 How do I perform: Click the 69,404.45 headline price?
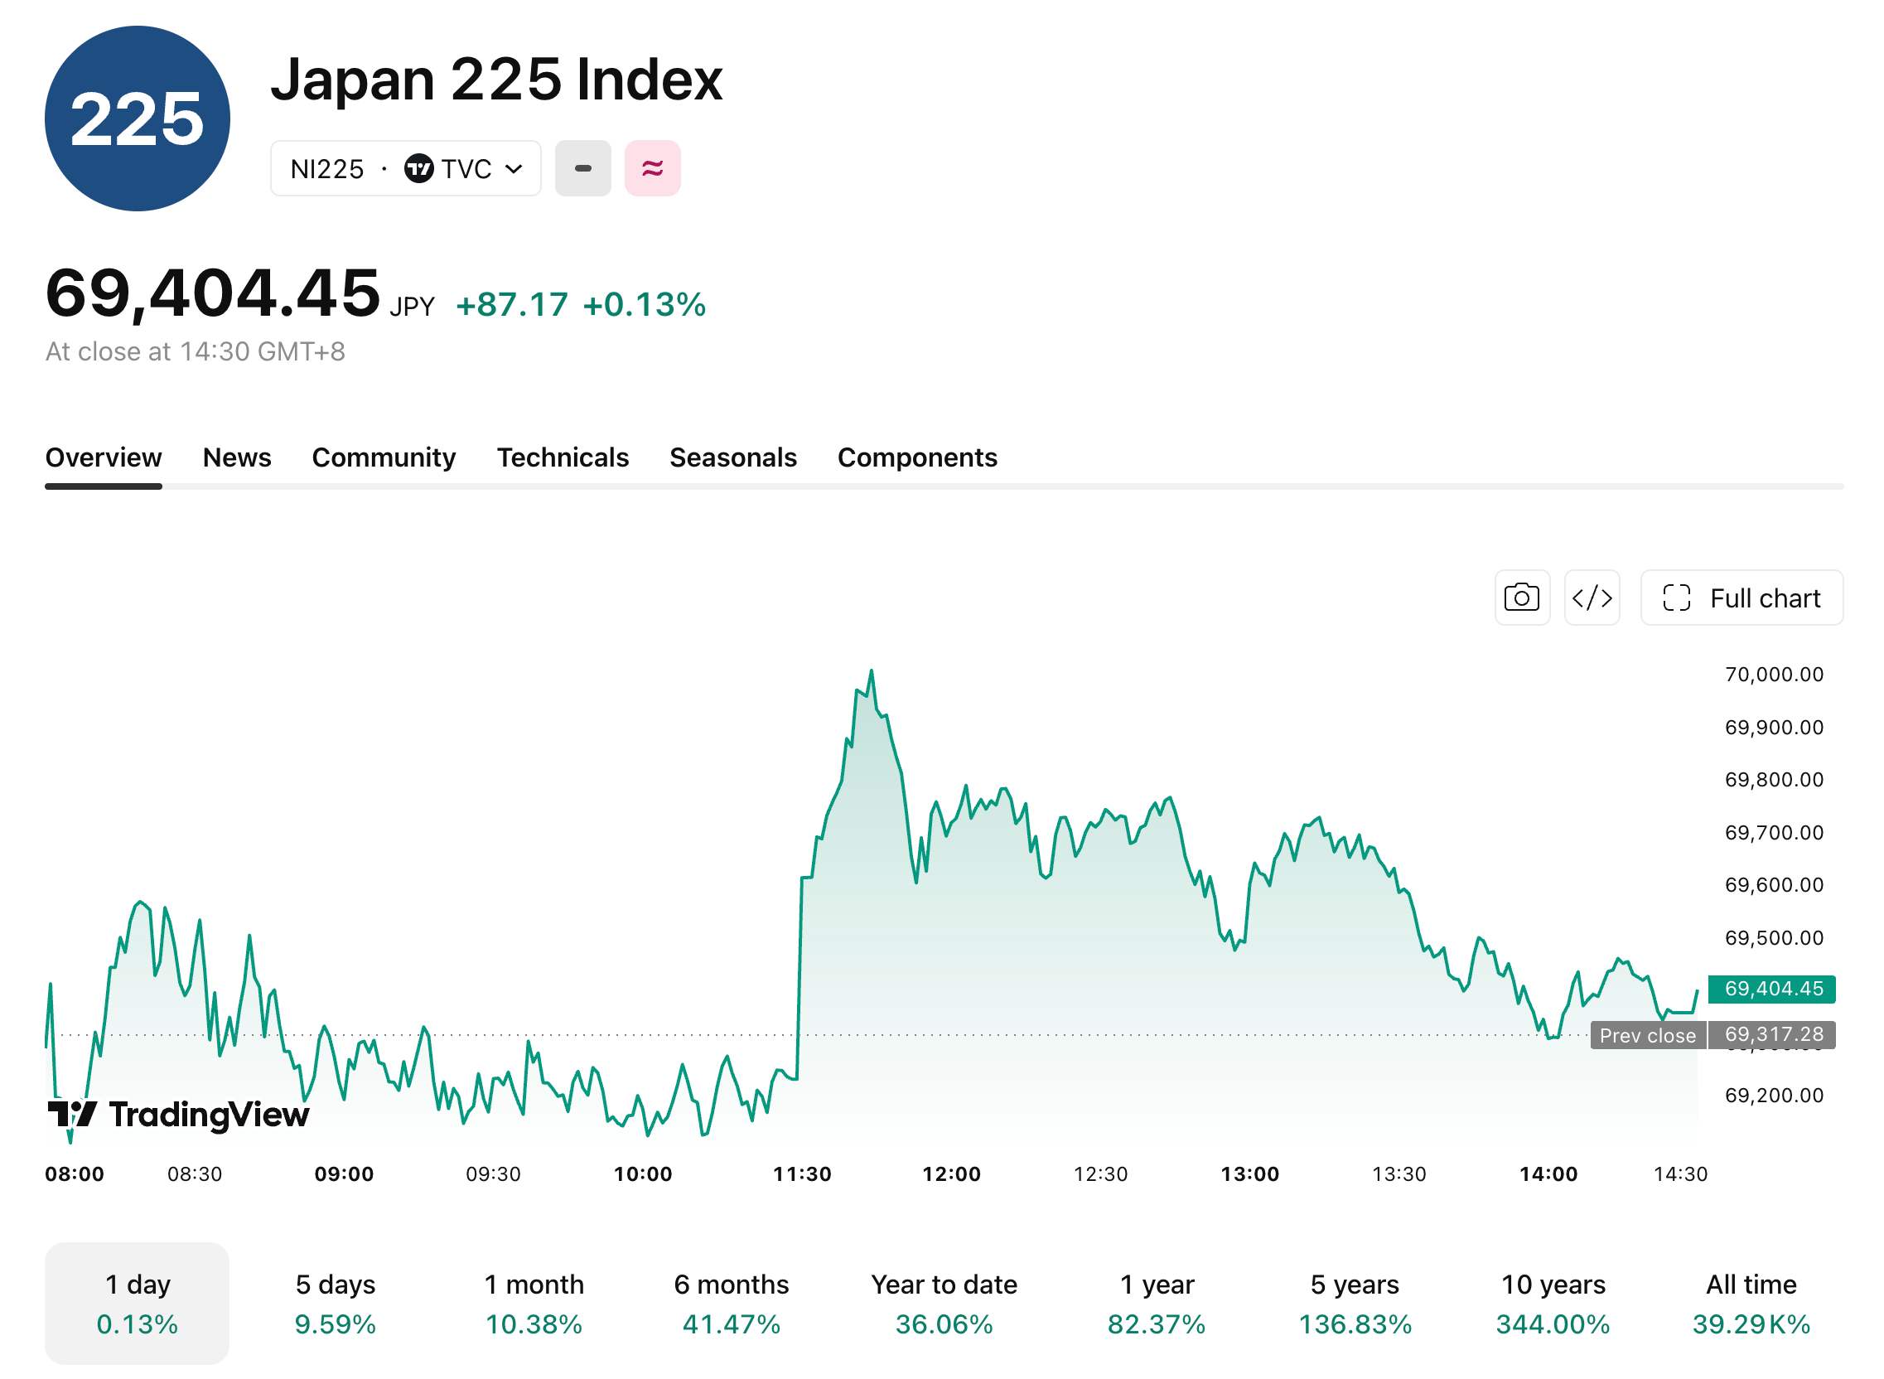[213, 293]
